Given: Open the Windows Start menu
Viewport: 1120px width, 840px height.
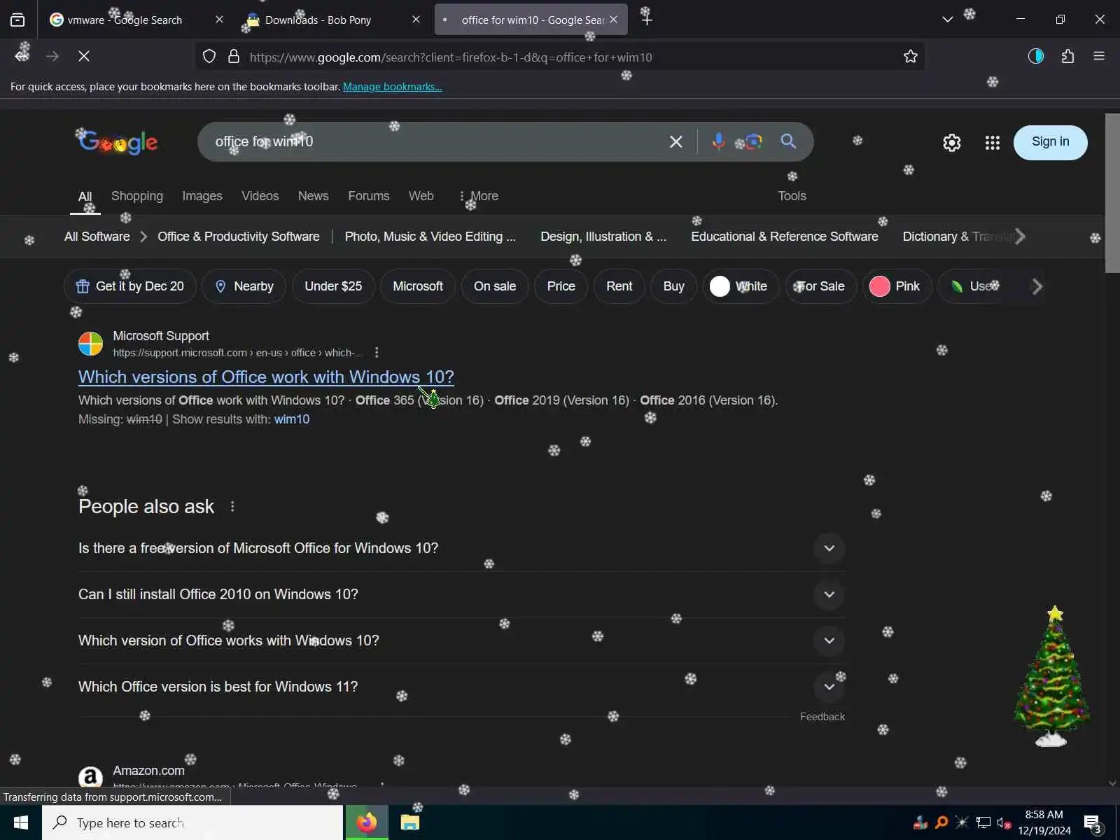Looking at the screenshot, I should (x=21, y=822).
